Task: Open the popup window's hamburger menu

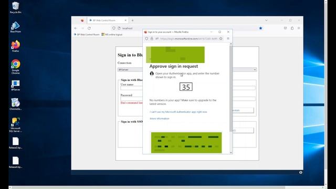Action: point(228,38)
